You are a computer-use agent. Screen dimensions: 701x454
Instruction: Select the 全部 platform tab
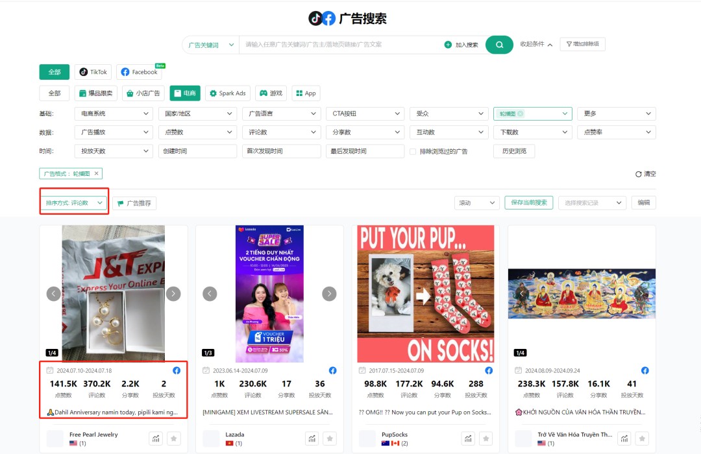[55, 72]
